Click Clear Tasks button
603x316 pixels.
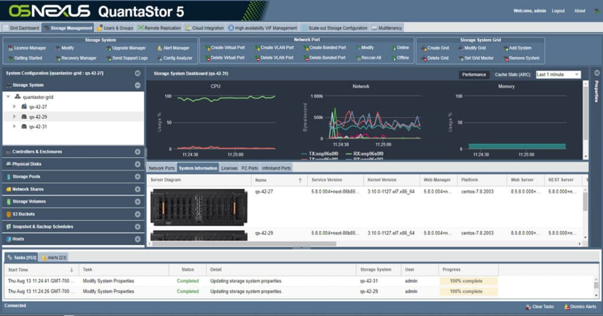point(540,307)
